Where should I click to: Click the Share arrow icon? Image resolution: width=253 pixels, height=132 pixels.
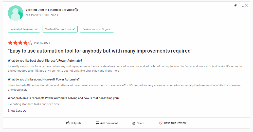pos(134,123)
